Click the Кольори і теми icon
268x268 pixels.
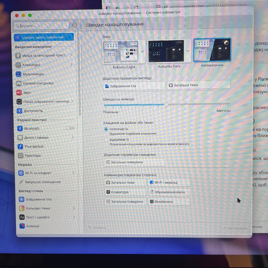coord(21,208)
